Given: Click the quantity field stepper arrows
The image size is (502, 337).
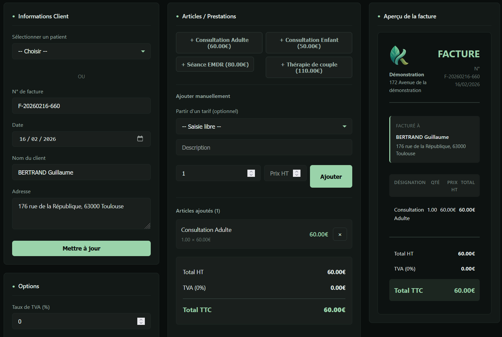Looking at the screenshot, I should [x=251, y=173].
